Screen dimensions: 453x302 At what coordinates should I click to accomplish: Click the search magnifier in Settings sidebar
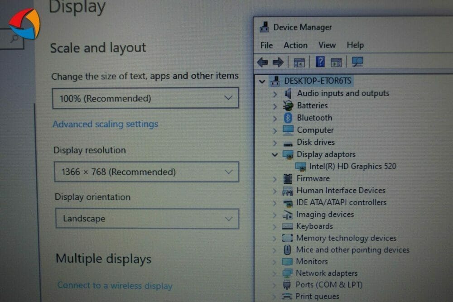(x=14, y=39)
